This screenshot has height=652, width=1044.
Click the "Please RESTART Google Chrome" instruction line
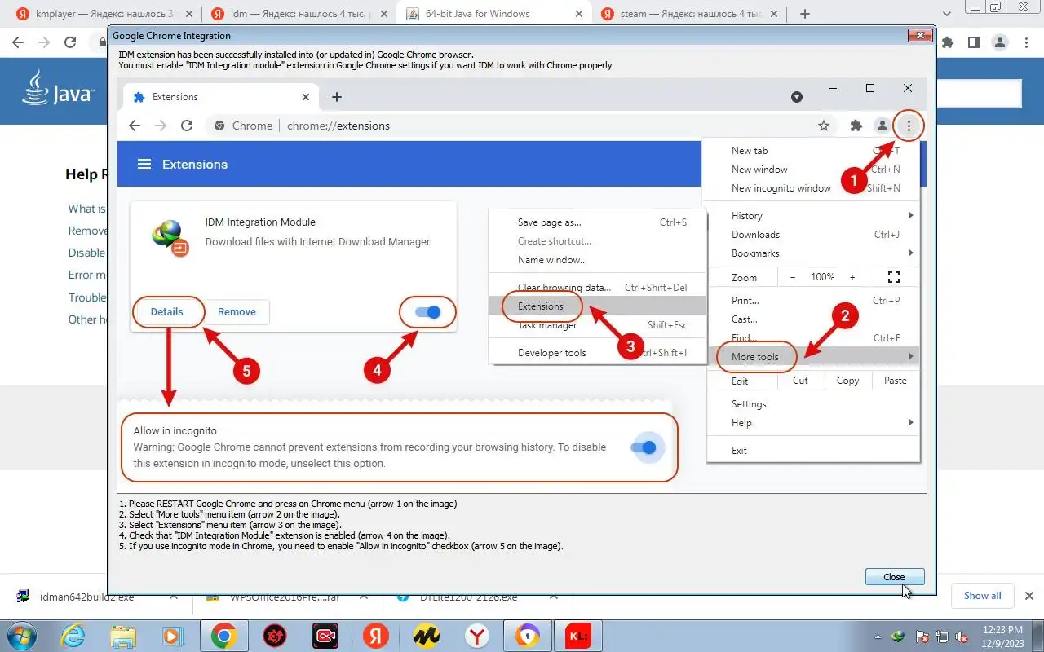287,504
